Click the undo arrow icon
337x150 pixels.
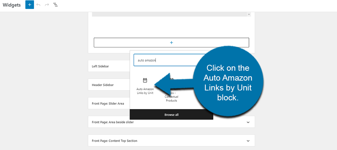pyautogui.click(x=39, y=5)
